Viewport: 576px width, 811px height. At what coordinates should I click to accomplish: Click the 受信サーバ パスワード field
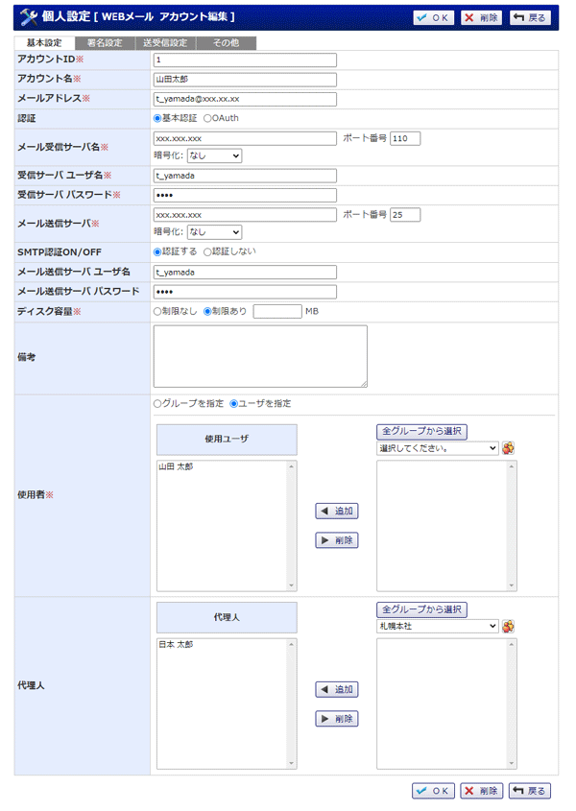coord(245,195)
